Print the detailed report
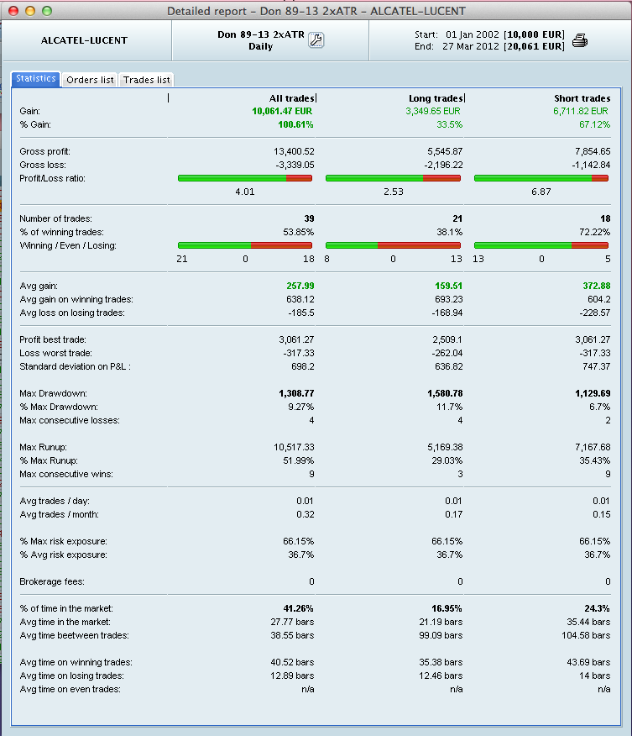This screenshot has width=632, height=736. [x=580, y=40]
